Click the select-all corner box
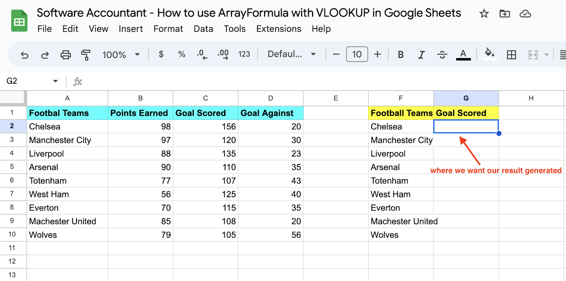 (x=13, y=98)
